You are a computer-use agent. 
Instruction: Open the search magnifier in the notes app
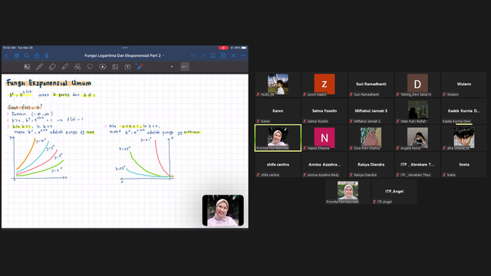click(x=27, y=56)
